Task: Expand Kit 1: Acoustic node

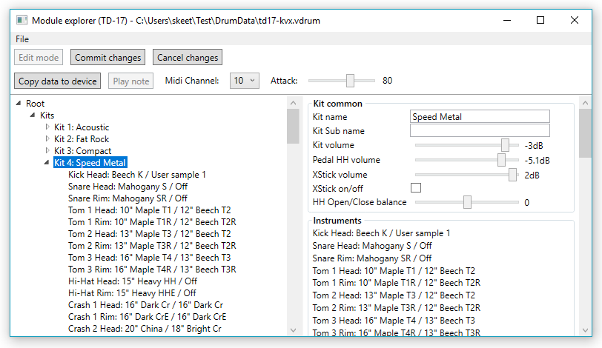Action: tap(47, 127)
